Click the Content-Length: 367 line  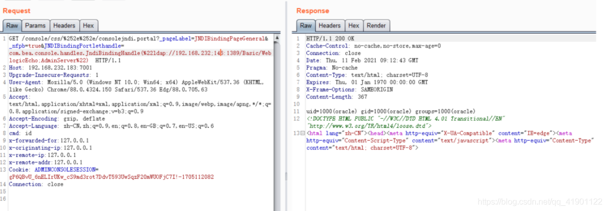click(336, 97)
